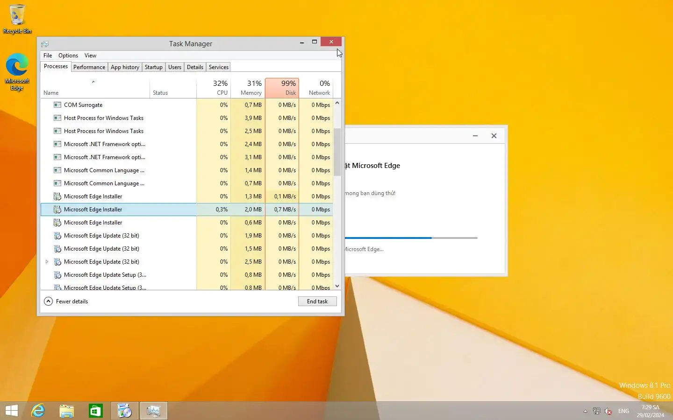Click the muted volume tray icon
Viewport: 673px width, 420px height.
point(608,411)
